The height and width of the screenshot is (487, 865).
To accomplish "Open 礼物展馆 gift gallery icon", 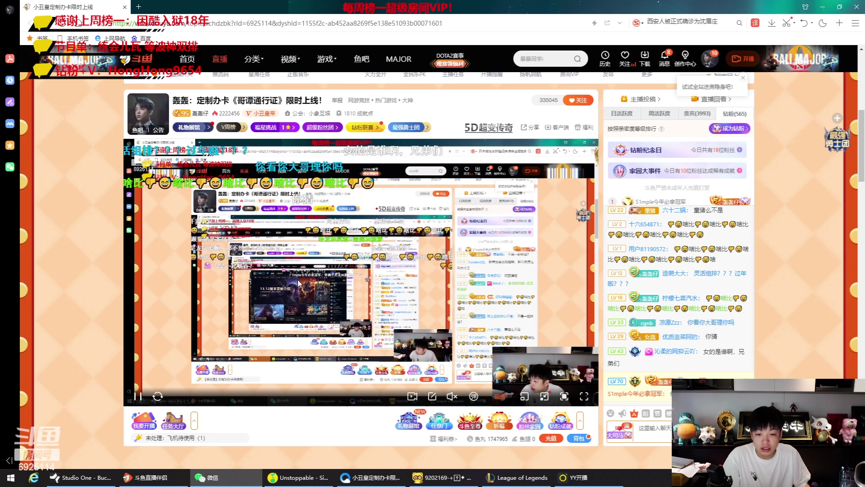I will 409,420.
